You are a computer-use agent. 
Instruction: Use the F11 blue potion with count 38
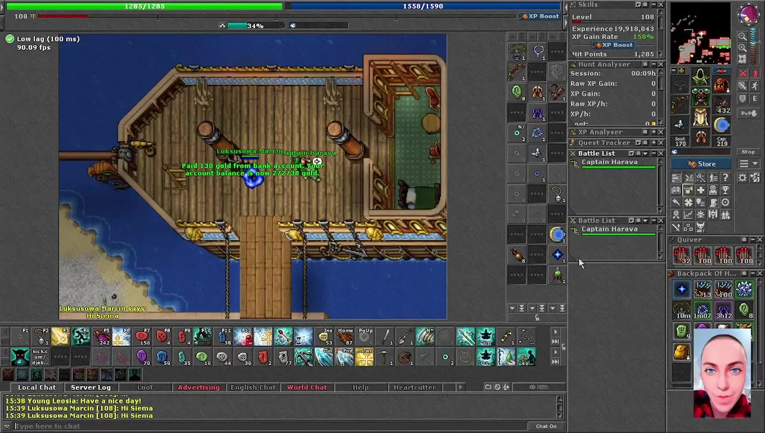(224, 336)
